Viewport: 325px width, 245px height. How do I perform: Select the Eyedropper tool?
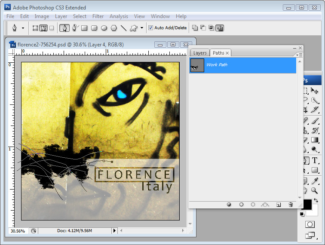point(315,181)
